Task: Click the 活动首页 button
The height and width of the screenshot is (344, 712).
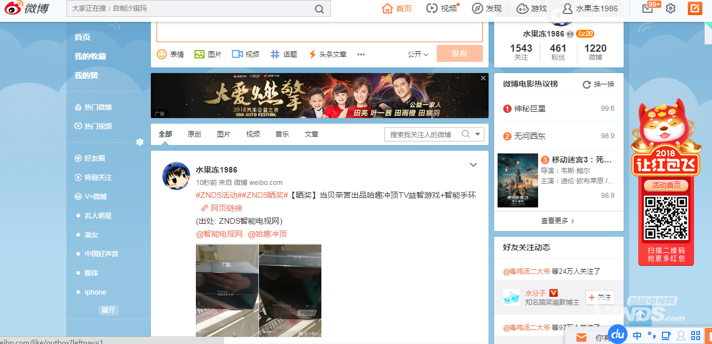Action: tap(666, 185)
